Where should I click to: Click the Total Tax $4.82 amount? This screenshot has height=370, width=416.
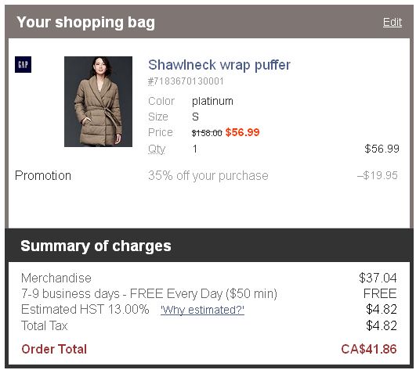(382, 325)
